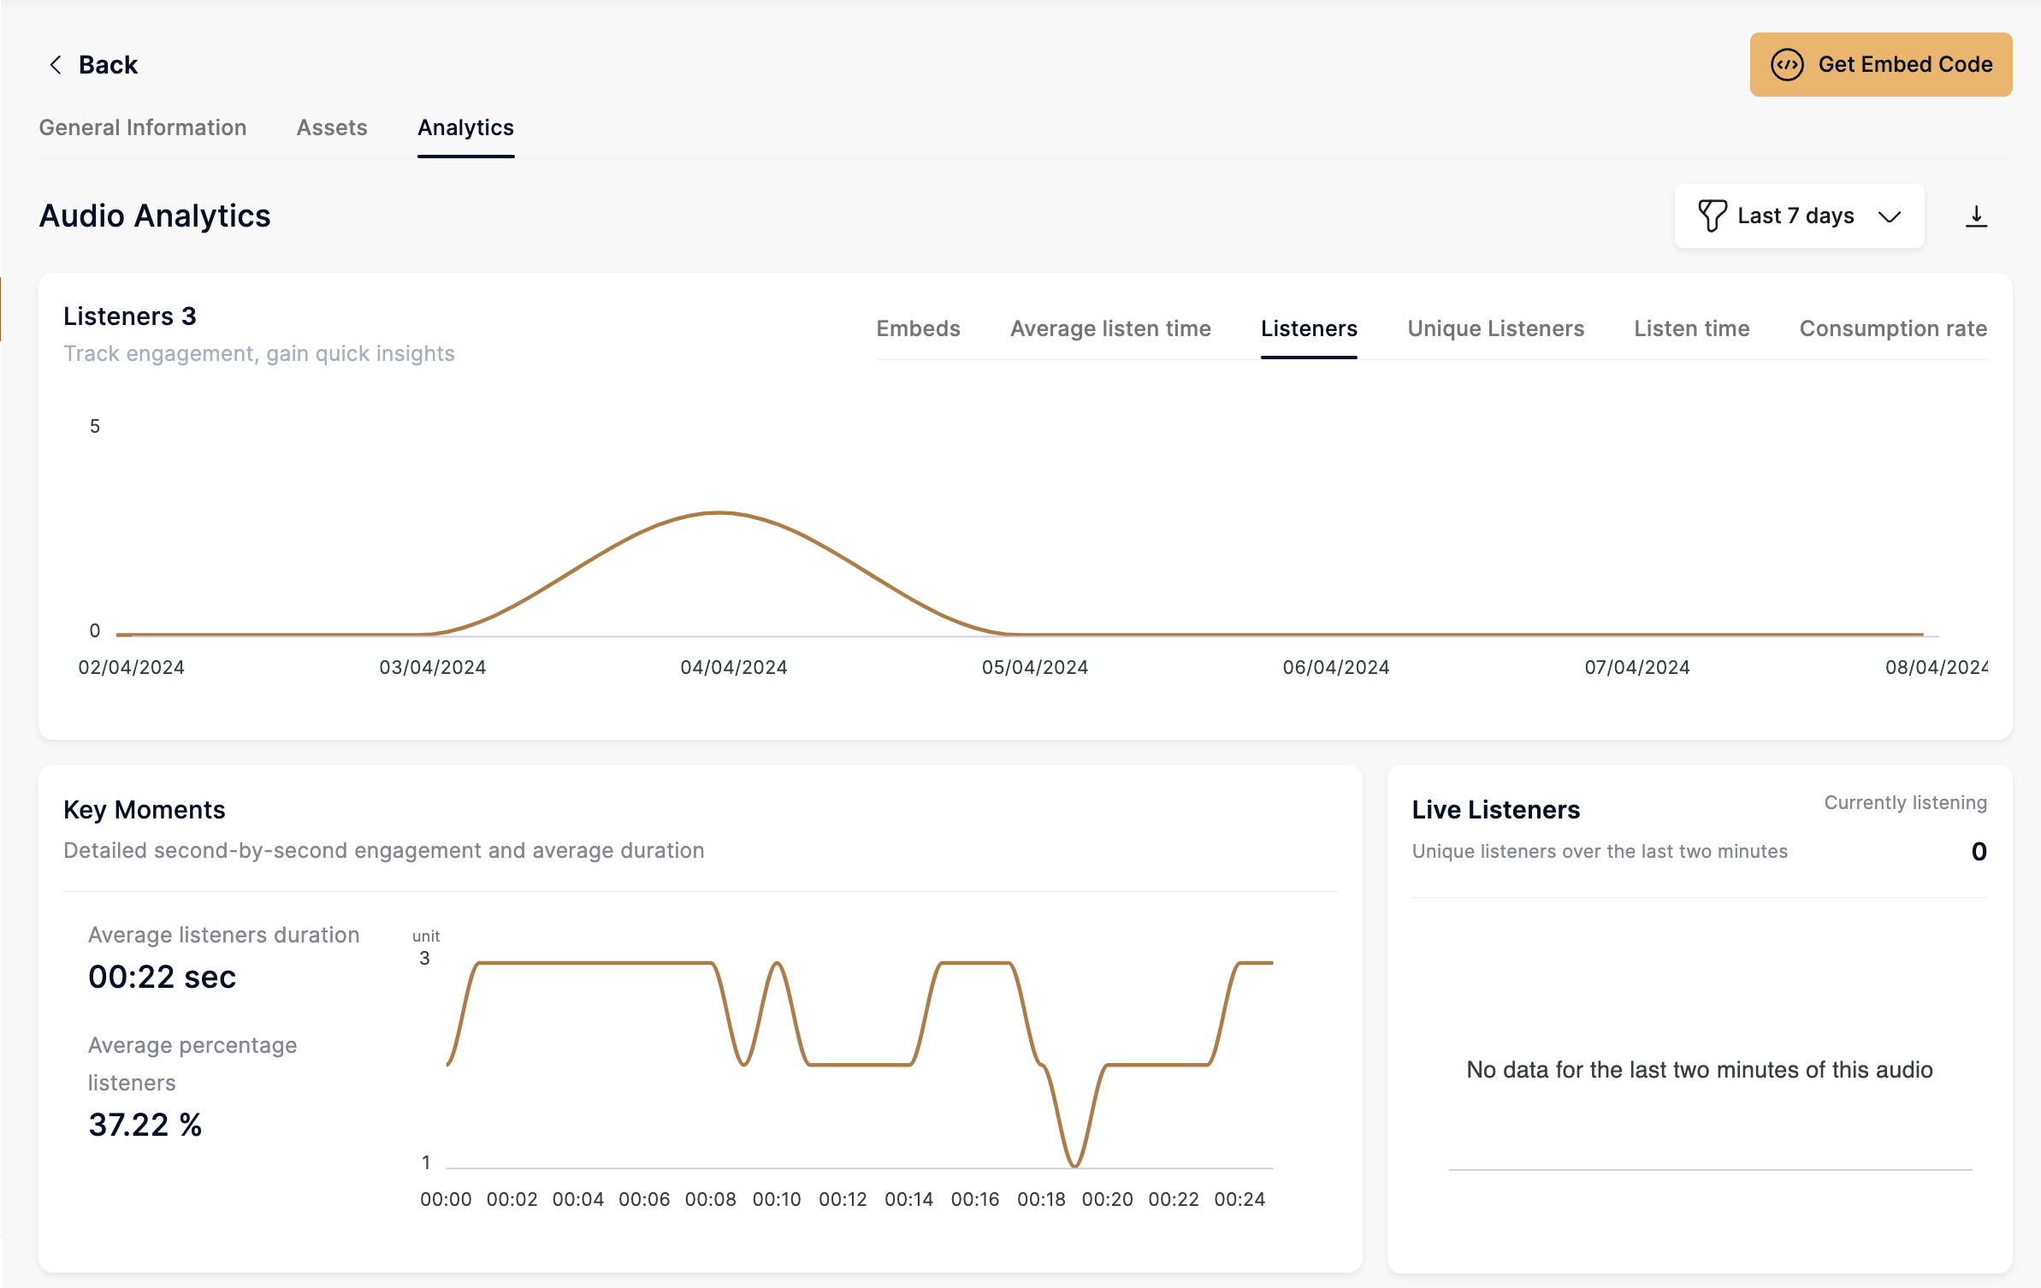Viewport: 2041px width, 1288px height.
Task: Click the Back arrow chevron icon
Action: (x=56, y=65)
